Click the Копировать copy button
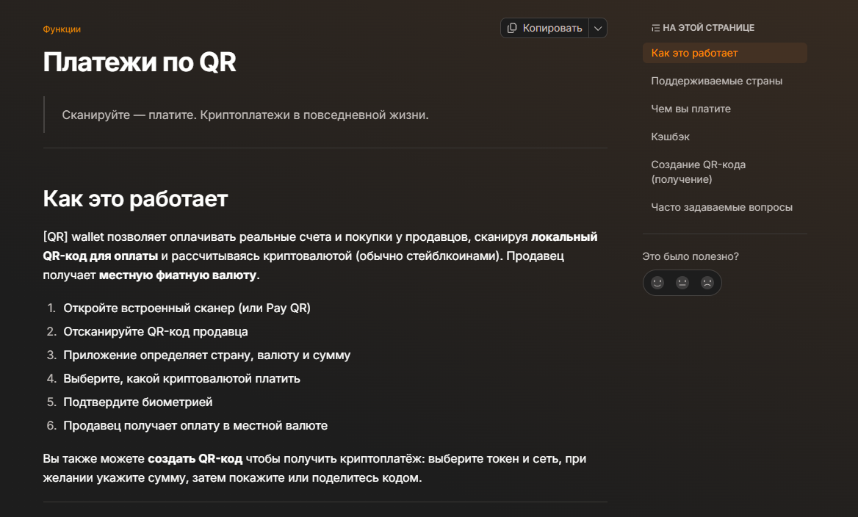This screenshot has height=517, width=858. click(x=544, y=28)
